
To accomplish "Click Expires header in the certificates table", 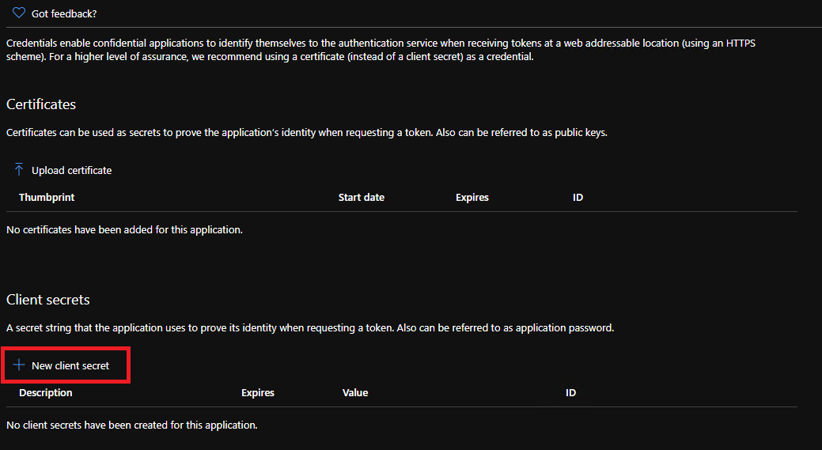I will [x=472, y=197].
